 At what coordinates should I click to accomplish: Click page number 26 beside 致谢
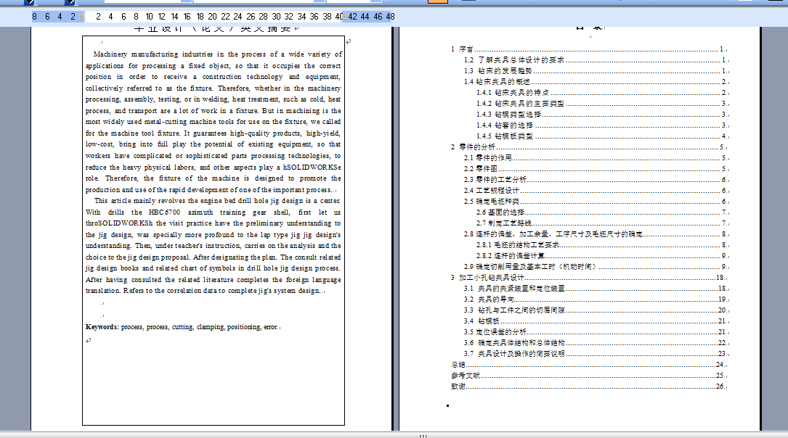coord(720,387)
